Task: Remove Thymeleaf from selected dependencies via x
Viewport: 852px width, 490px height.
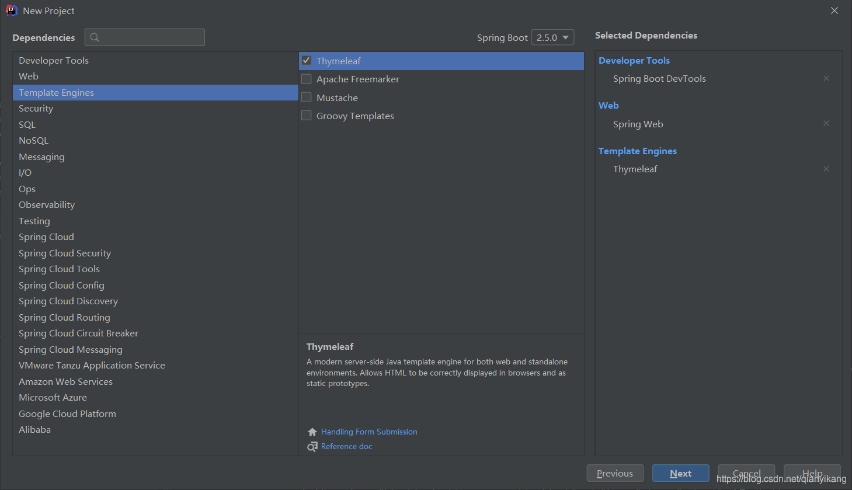Action: pyautogui.click(x=826, y=169)
